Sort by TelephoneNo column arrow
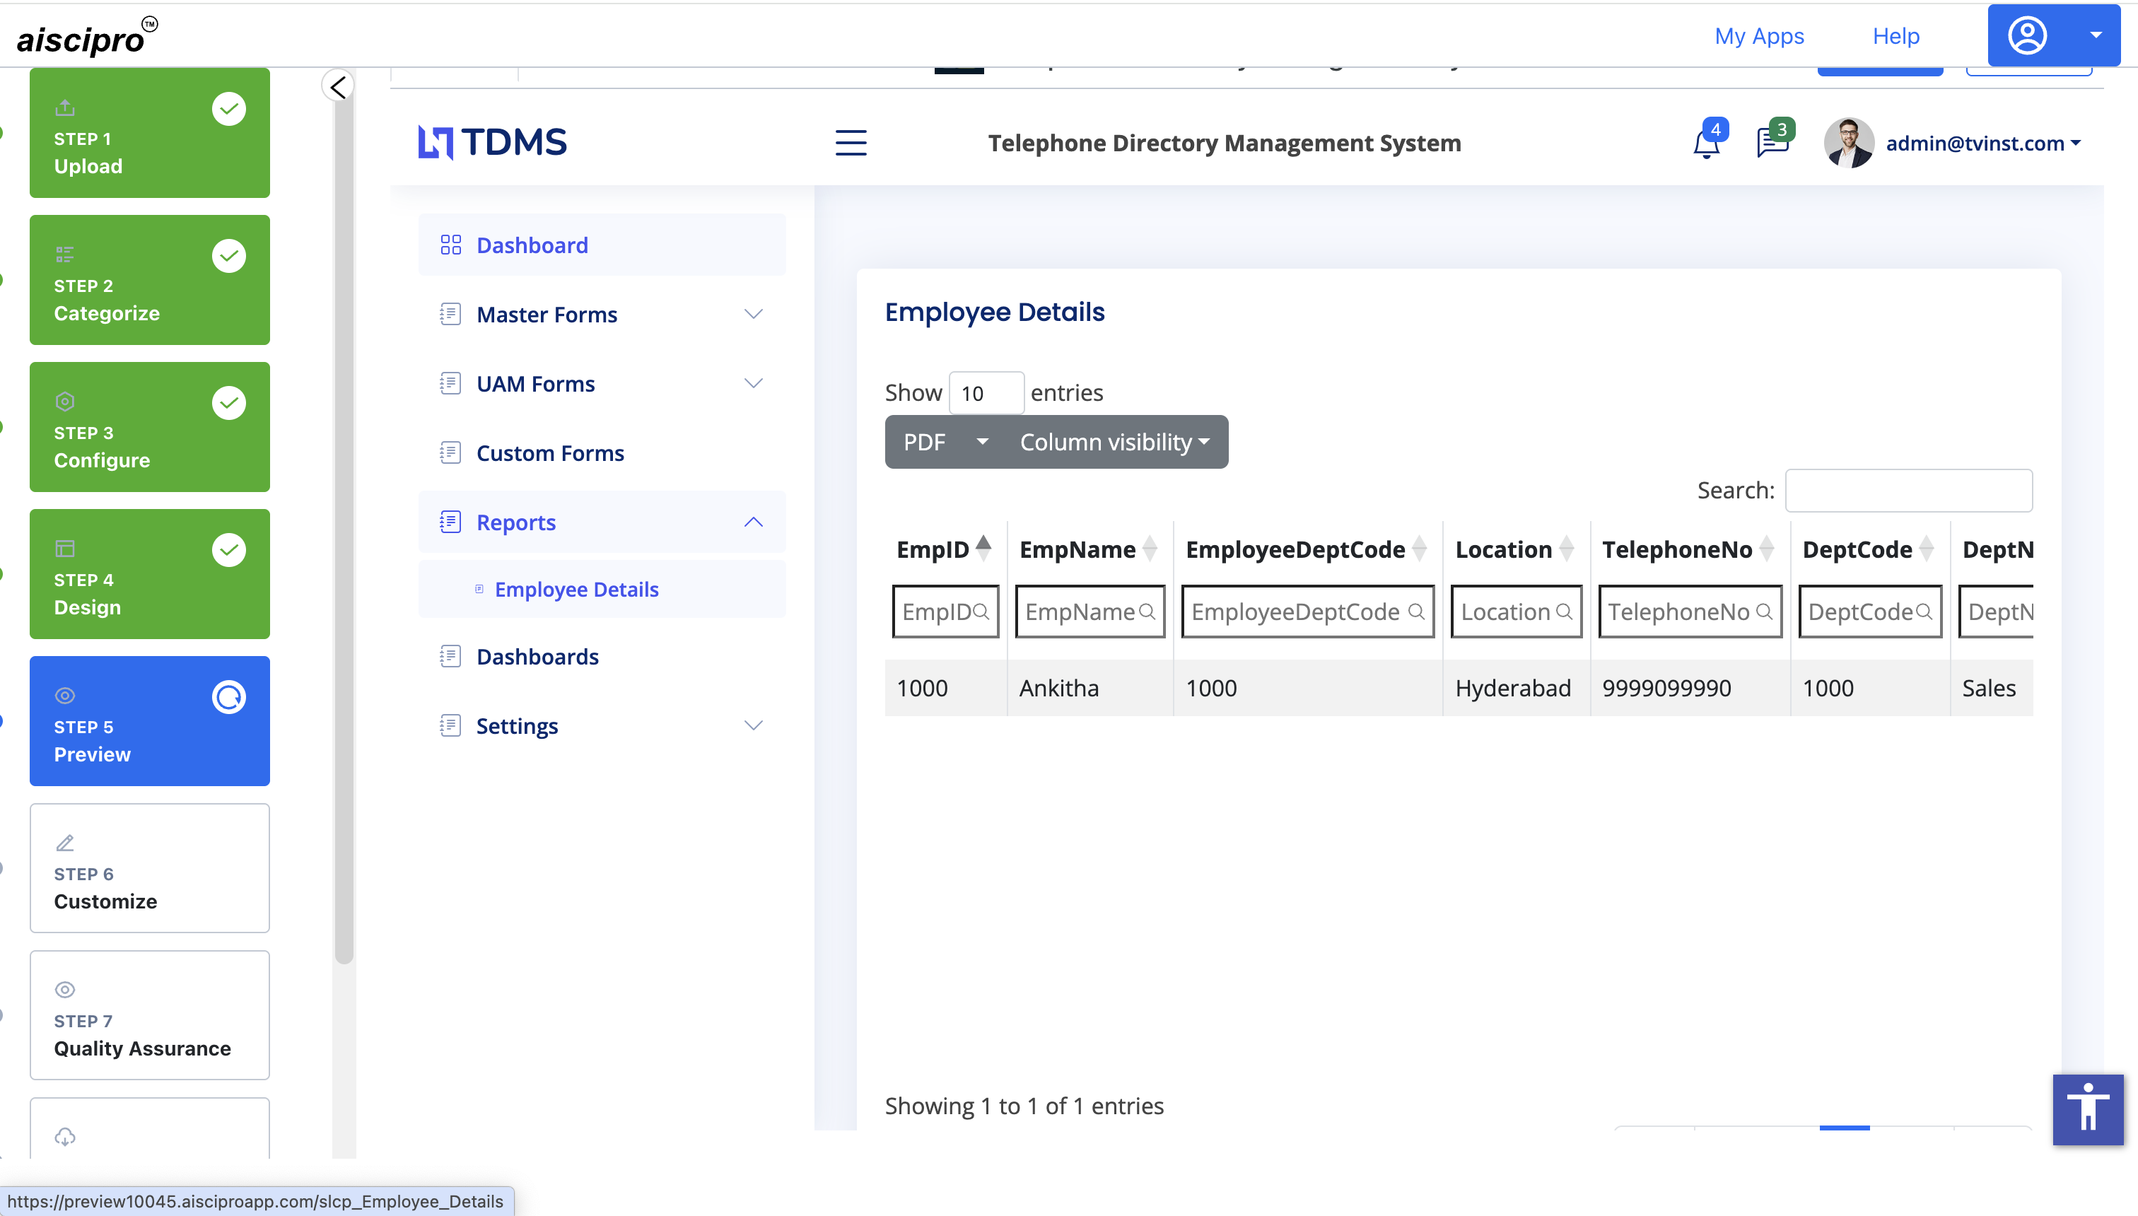2138x1216 pixels. click(x=1768, y=549)
